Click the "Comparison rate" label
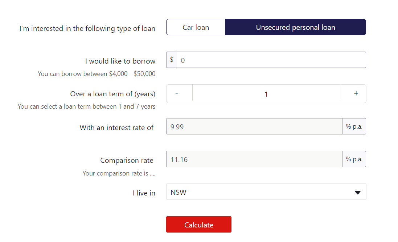This screenshot has height=242, width=398. click(x=127, y=160)
